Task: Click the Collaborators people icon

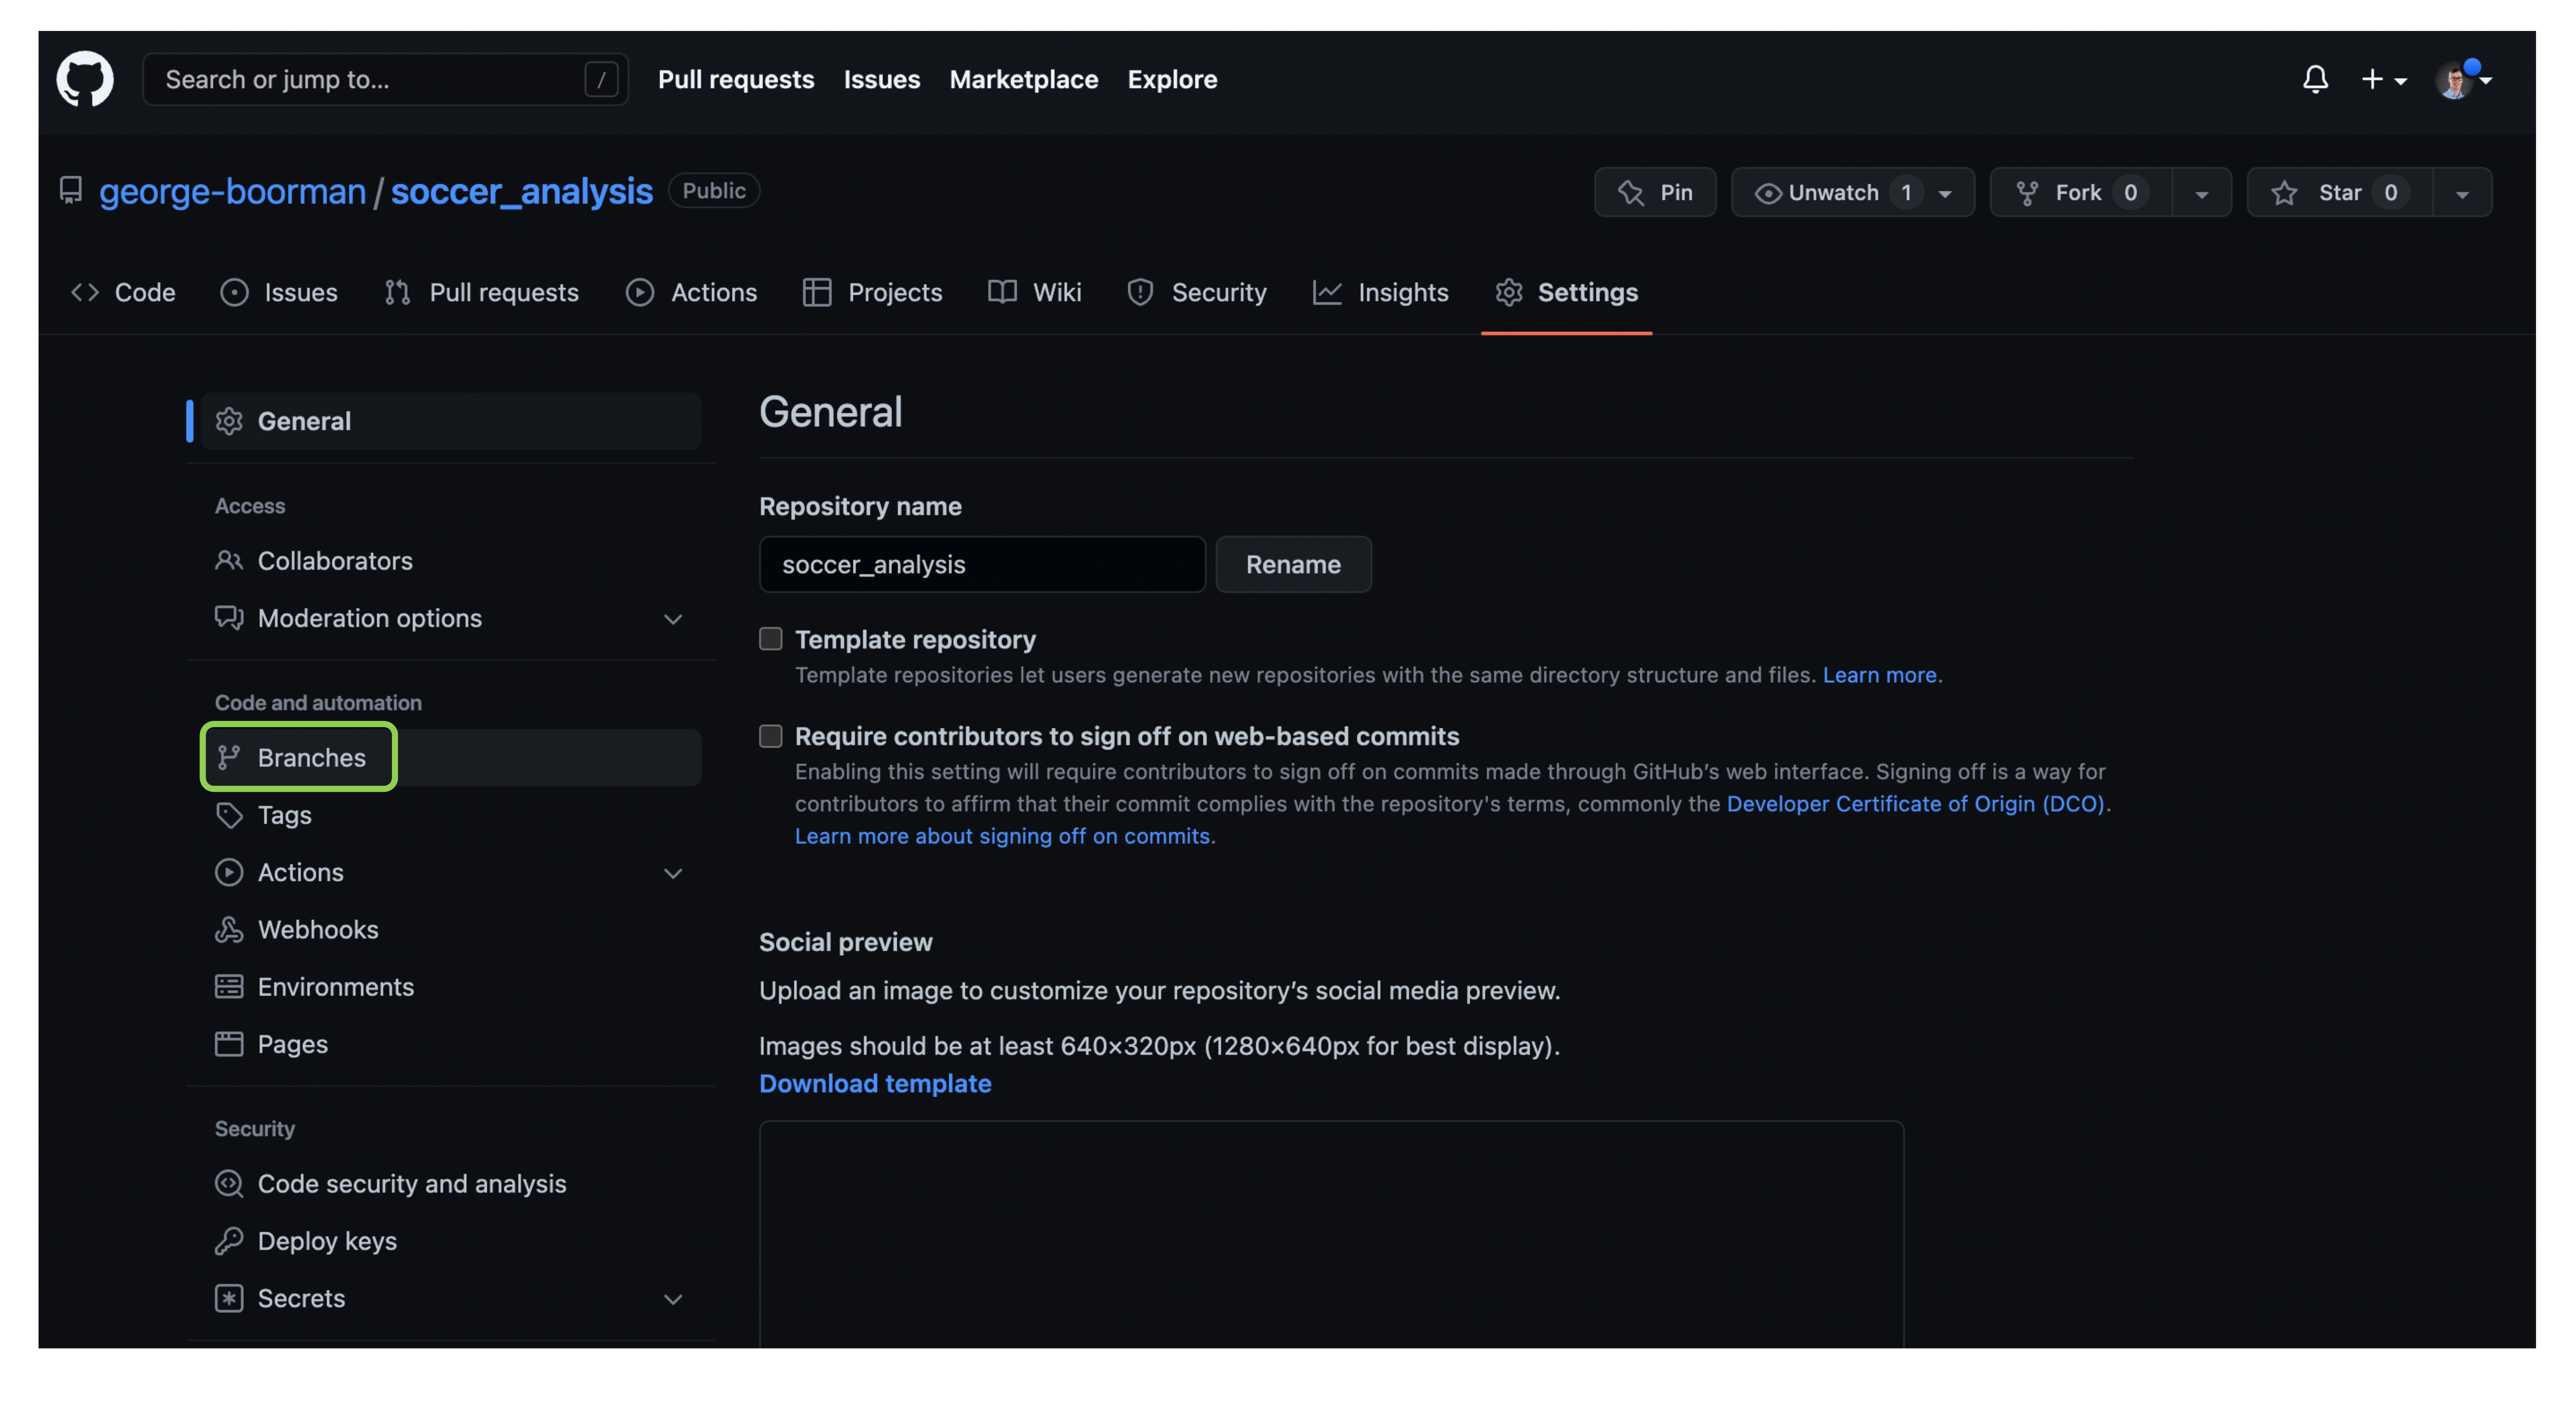Action: pos(229,561)
